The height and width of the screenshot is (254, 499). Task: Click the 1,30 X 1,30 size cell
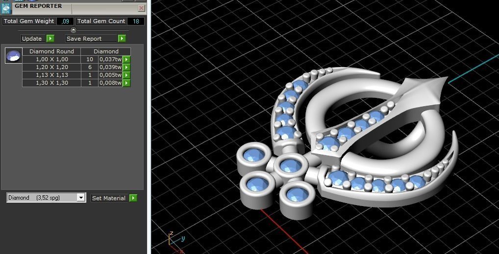[x=51, y=83]
